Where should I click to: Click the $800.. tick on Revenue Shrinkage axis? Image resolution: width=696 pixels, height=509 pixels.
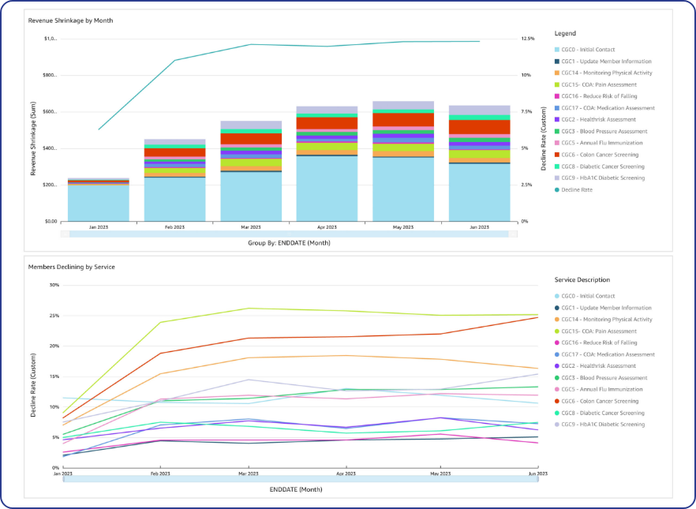[x=51, y=76]
